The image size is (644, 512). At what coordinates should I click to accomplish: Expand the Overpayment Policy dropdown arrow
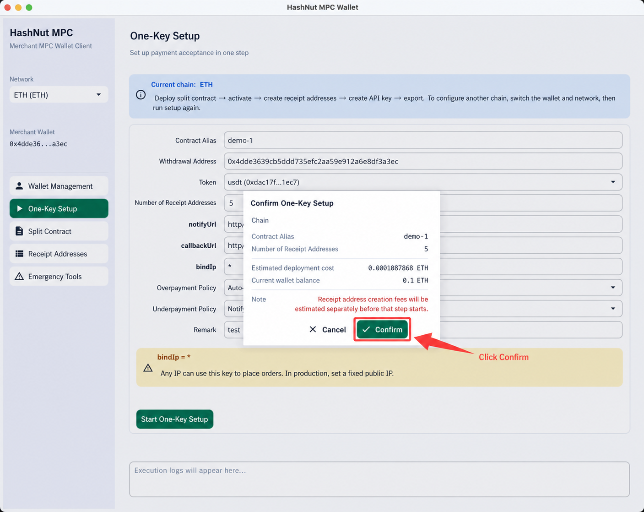(613, 288)
